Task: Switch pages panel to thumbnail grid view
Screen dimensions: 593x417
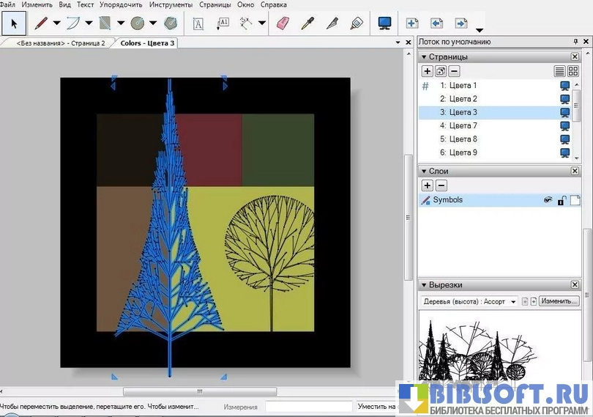Action: pyautogui.click(x=573, y=71)
